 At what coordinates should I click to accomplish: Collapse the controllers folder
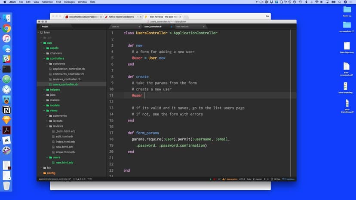(x=57, y=58)
